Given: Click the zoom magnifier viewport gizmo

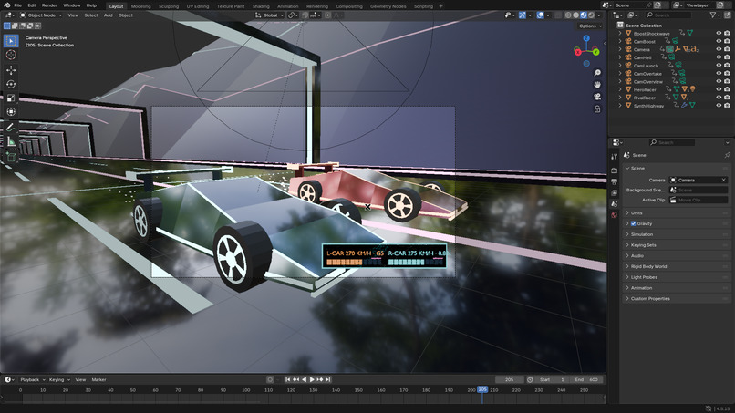Looking at the screenshot, I should pyautogui.click(x=597, y=73).
